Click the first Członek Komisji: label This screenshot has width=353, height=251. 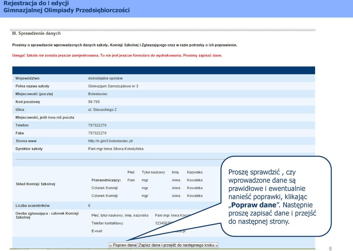click(x=105, y=188)
